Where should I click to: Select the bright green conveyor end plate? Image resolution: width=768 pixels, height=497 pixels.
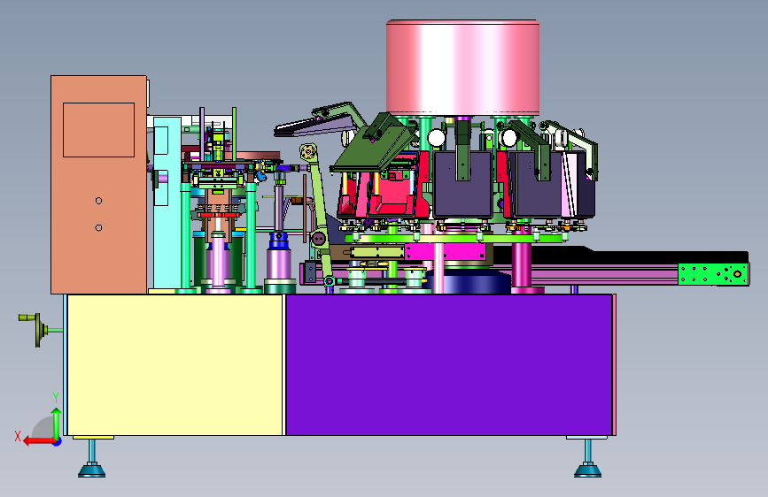[713, 274]
